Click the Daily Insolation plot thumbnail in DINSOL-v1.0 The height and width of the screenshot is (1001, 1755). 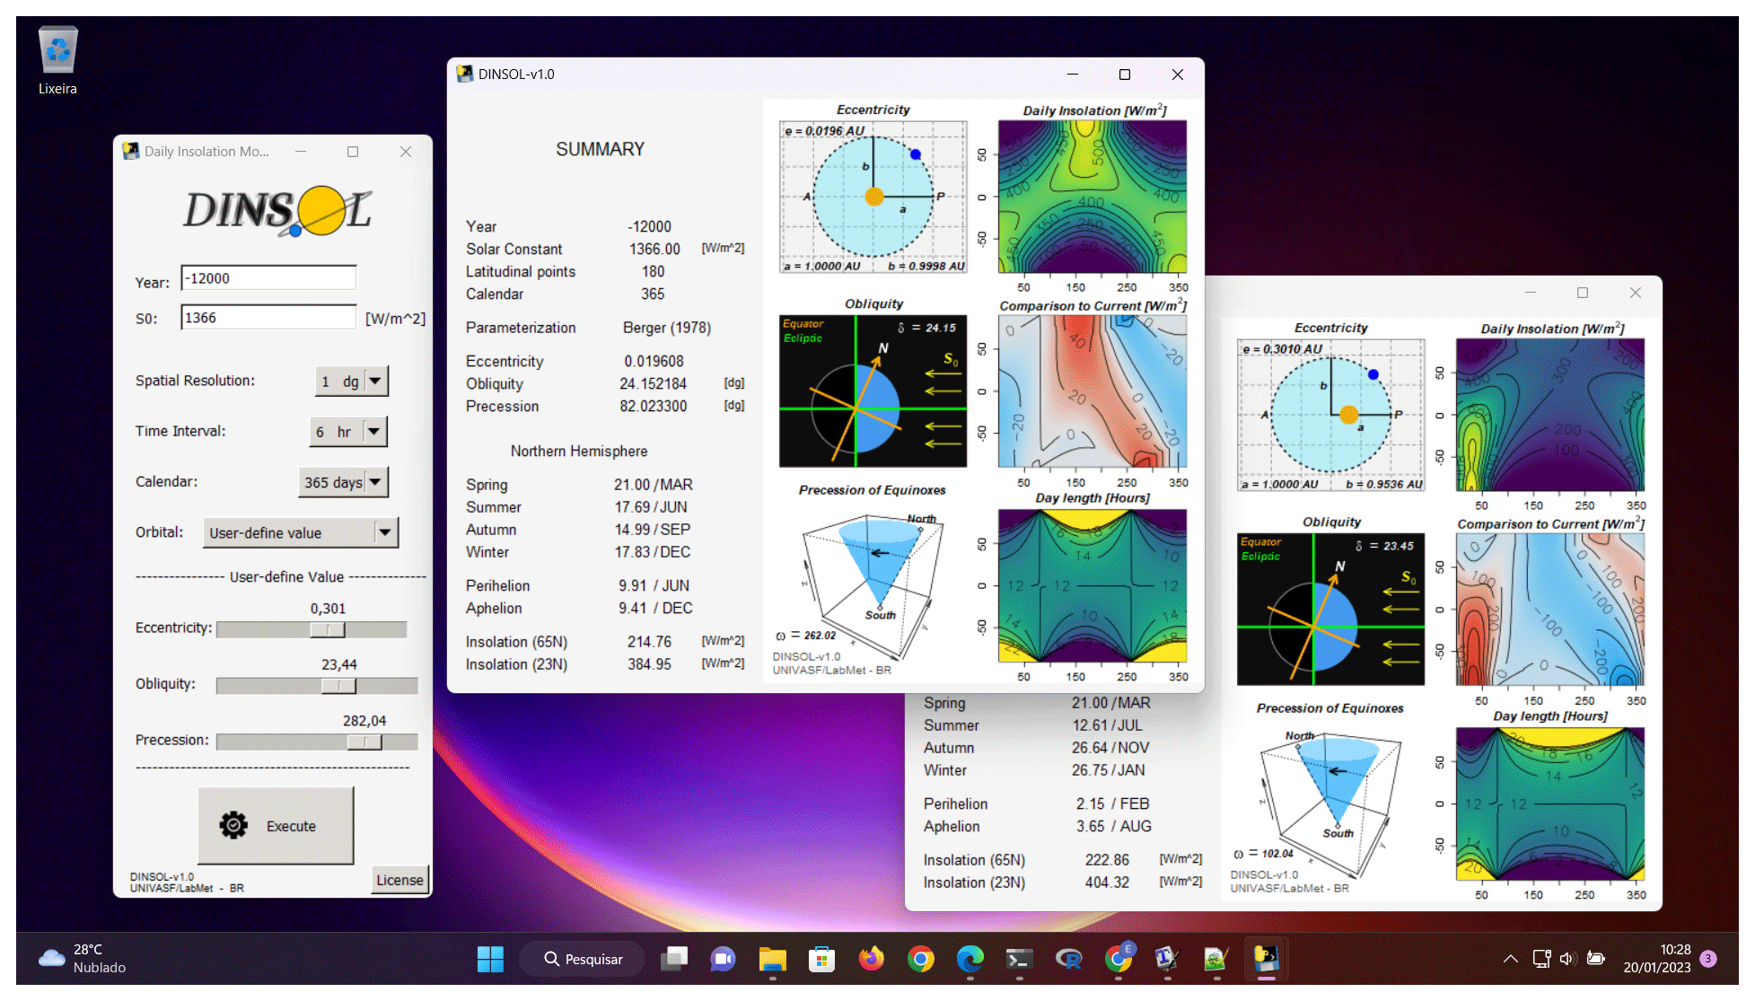tap(1092, 198)
